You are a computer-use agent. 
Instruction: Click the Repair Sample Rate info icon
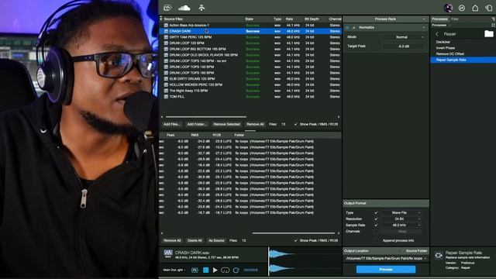(439, 255)
